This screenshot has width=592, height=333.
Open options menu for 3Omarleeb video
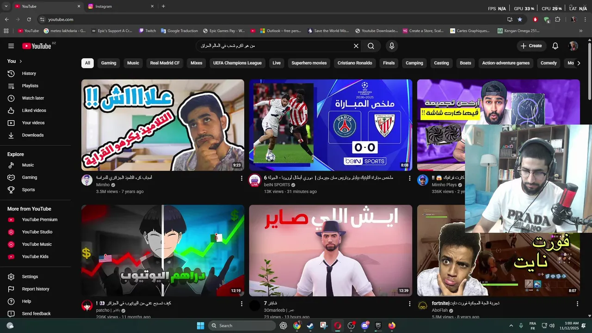click(409, 304)
